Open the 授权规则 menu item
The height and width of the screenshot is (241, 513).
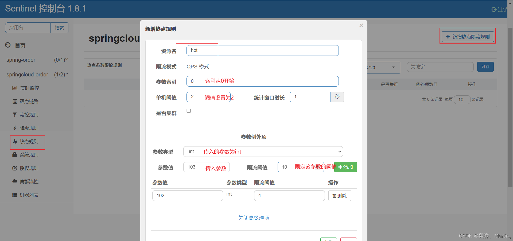coord(29,168)
